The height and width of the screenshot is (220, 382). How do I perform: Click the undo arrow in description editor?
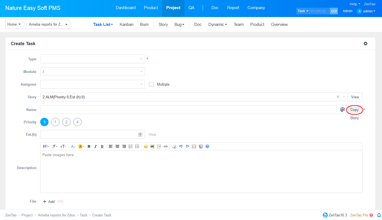181,146
